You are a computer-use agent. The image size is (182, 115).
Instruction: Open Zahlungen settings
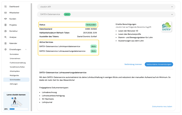tap(14, 84)
